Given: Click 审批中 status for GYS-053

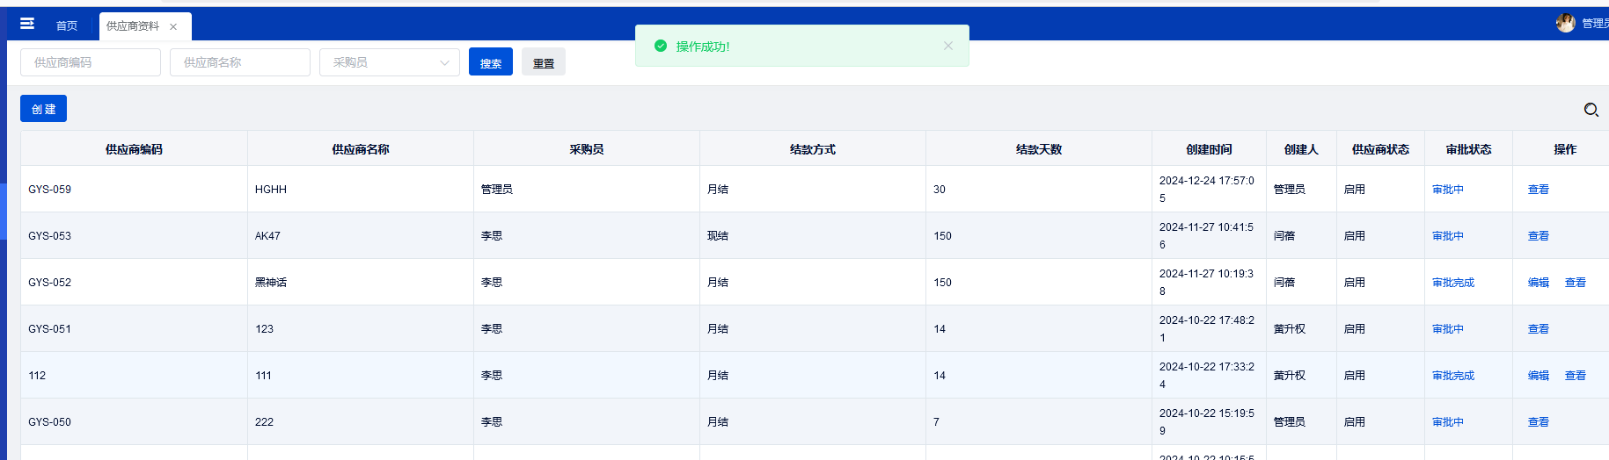Looking at the screenshot, I should click(1447, 236).
